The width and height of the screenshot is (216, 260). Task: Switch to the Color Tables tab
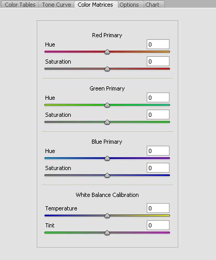click(x=20, y=5)
